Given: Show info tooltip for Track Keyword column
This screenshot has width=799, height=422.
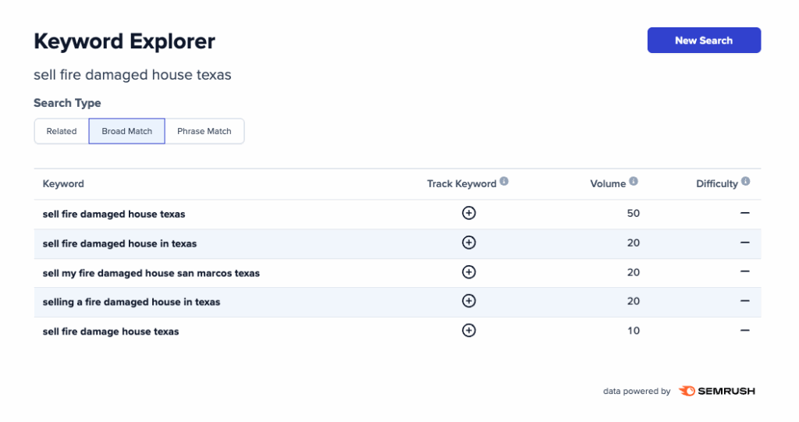Looking at the screenshot, I should 504,182.
